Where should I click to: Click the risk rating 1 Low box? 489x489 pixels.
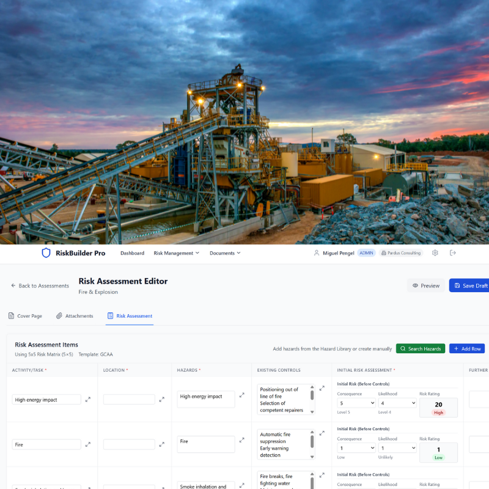coord(438,452)
